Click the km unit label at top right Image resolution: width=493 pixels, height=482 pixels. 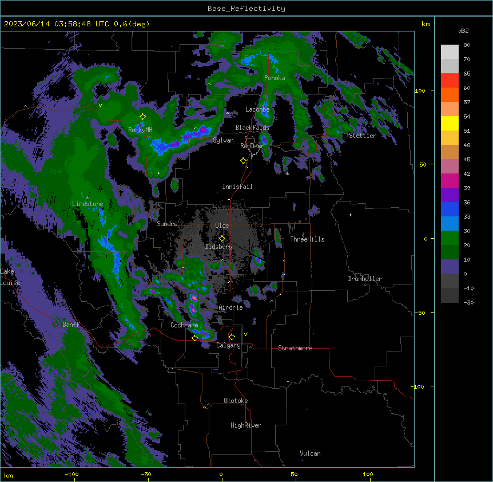pos(426,24)
